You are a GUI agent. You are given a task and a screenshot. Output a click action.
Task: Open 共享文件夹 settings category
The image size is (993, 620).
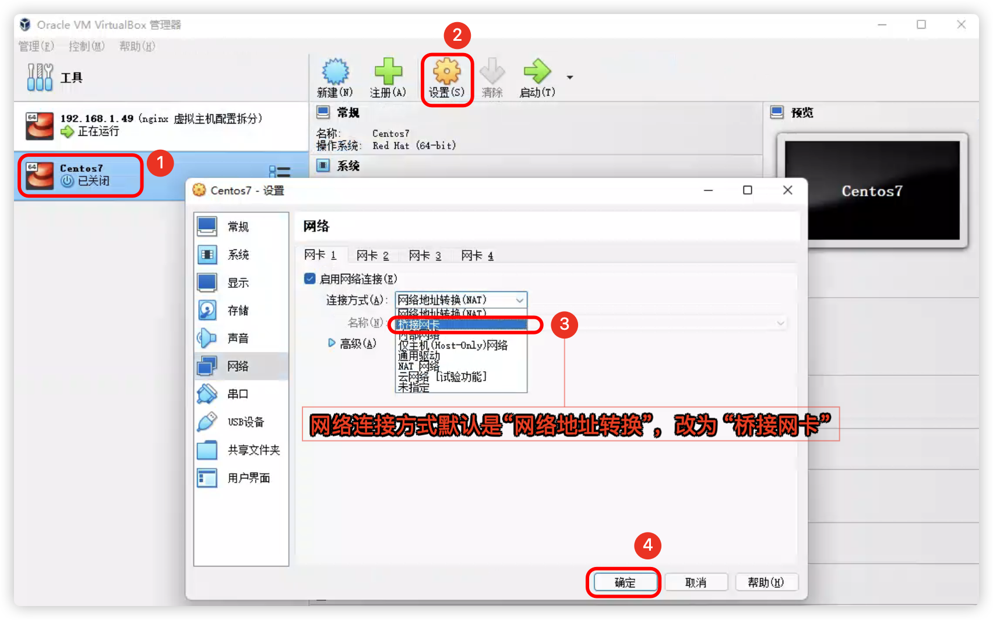click(x=241, y=450)
